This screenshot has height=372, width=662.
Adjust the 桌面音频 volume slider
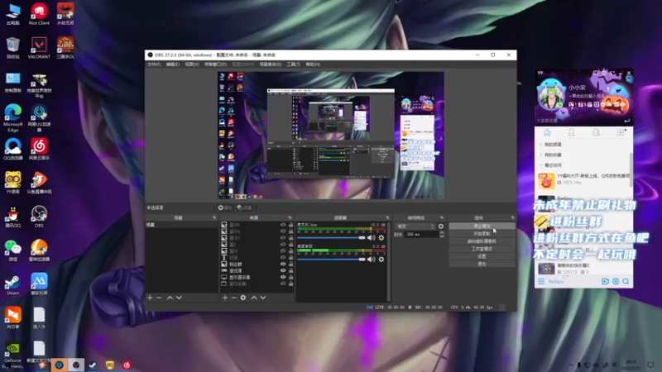331,260
